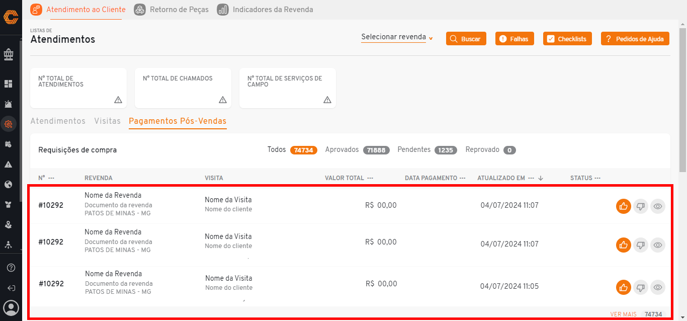Image resolution: width=687 pixels, height=321 pixels.
Task: Open the help question mark icon
Action: (11, 268)
